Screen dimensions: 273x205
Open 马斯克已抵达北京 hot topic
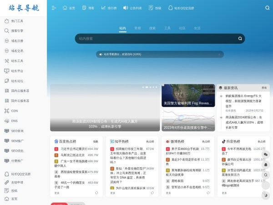click(x=73, y=155)
